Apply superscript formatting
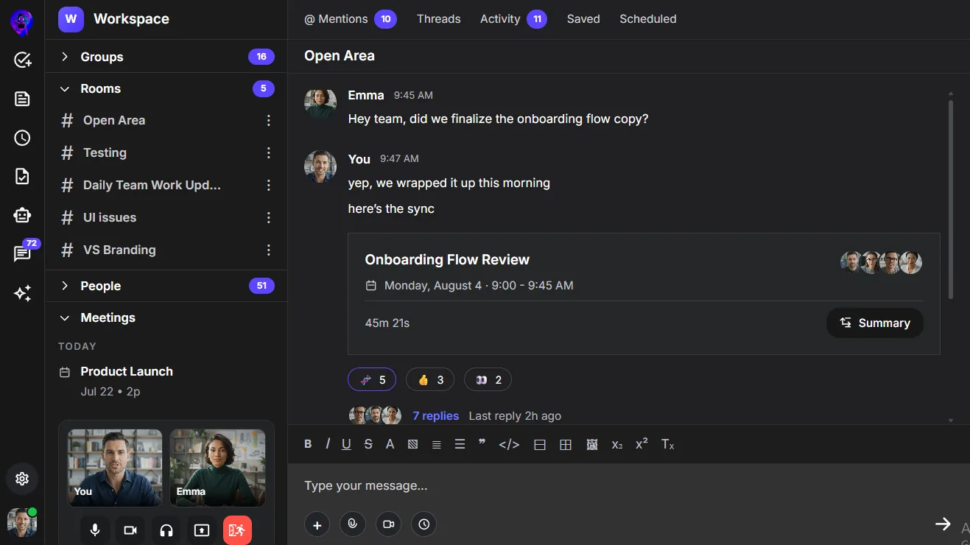The height and width of the screenshot is (545, 970). click(x=642, y=443)
